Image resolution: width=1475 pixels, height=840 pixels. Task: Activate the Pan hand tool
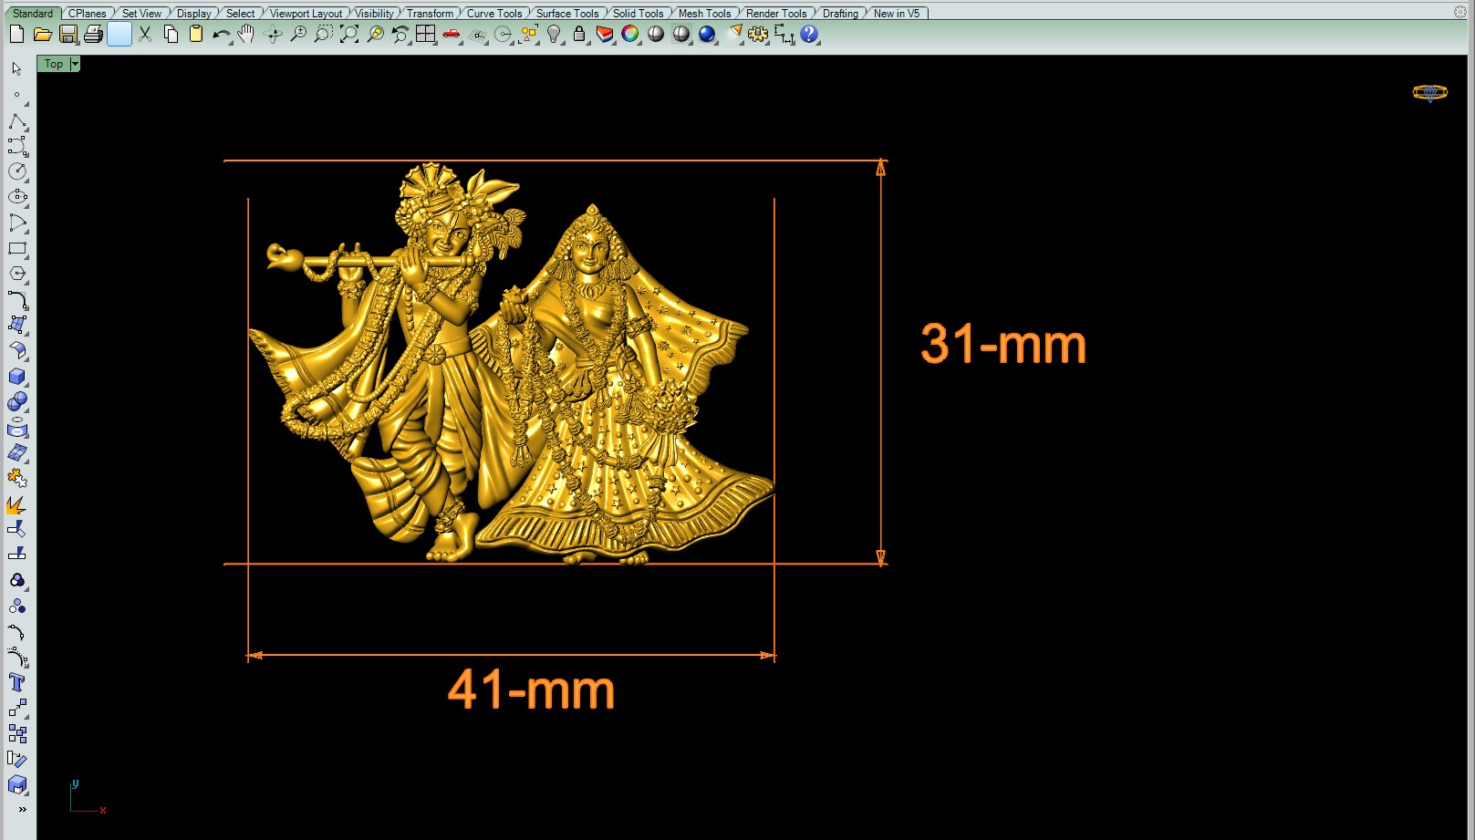click(247, 35)
